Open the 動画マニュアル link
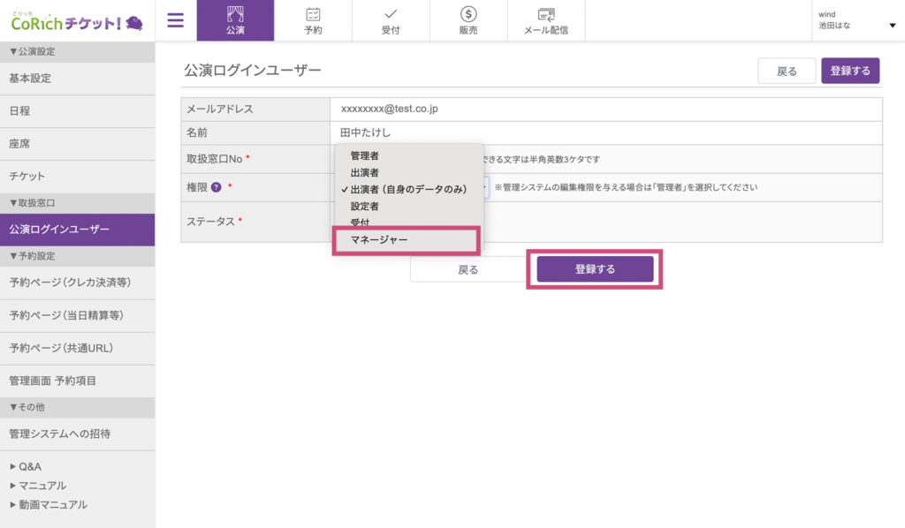 click(x=52, y=505)
